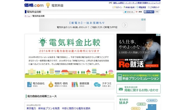Select the 2016年01月07日 news date
Image resolution: width=185 pixels, height=110 pixels.
click(x=34, y=105)
